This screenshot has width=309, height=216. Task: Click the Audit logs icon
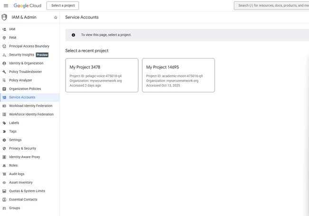[x=4, y=174]
